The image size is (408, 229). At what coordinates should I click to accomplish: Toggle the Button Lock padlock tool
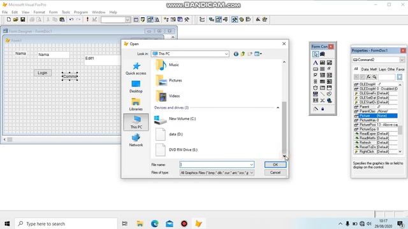click(x=323, y=109)
